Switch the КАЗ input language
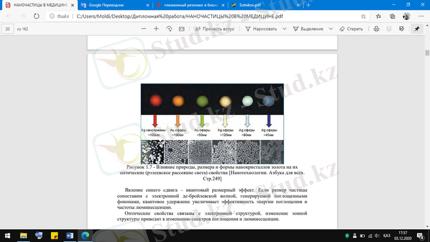Viewport: 430px width, 242px height. tap(386, 236)
